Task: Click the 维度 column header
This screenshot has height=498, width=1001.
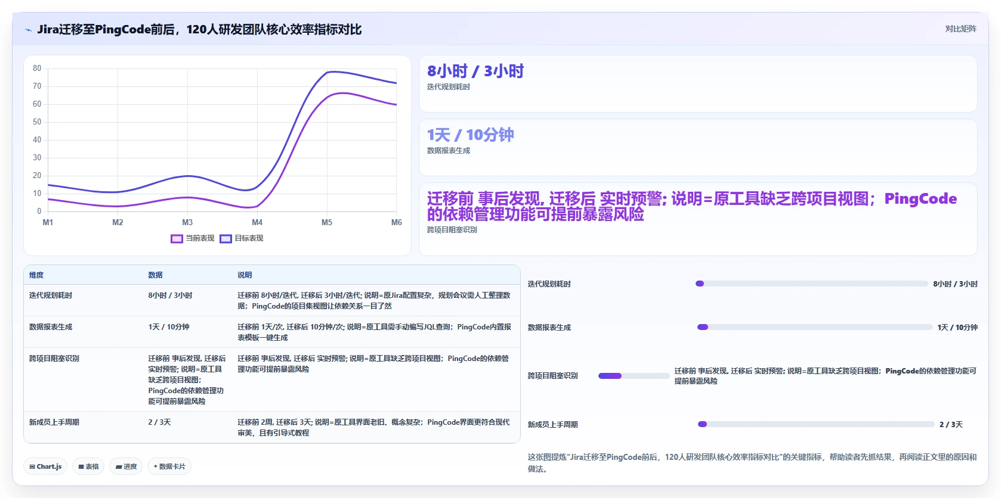Action: (36, 275)
